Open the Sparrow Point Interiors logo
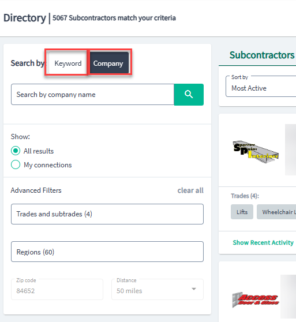This screenshot has width=296, height=322. pos(256,152)
